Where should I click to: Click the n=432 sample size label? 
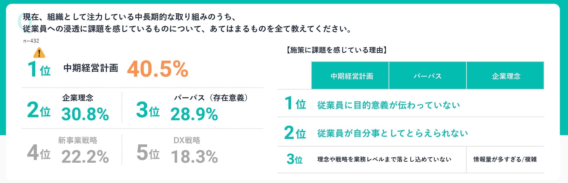31,41
